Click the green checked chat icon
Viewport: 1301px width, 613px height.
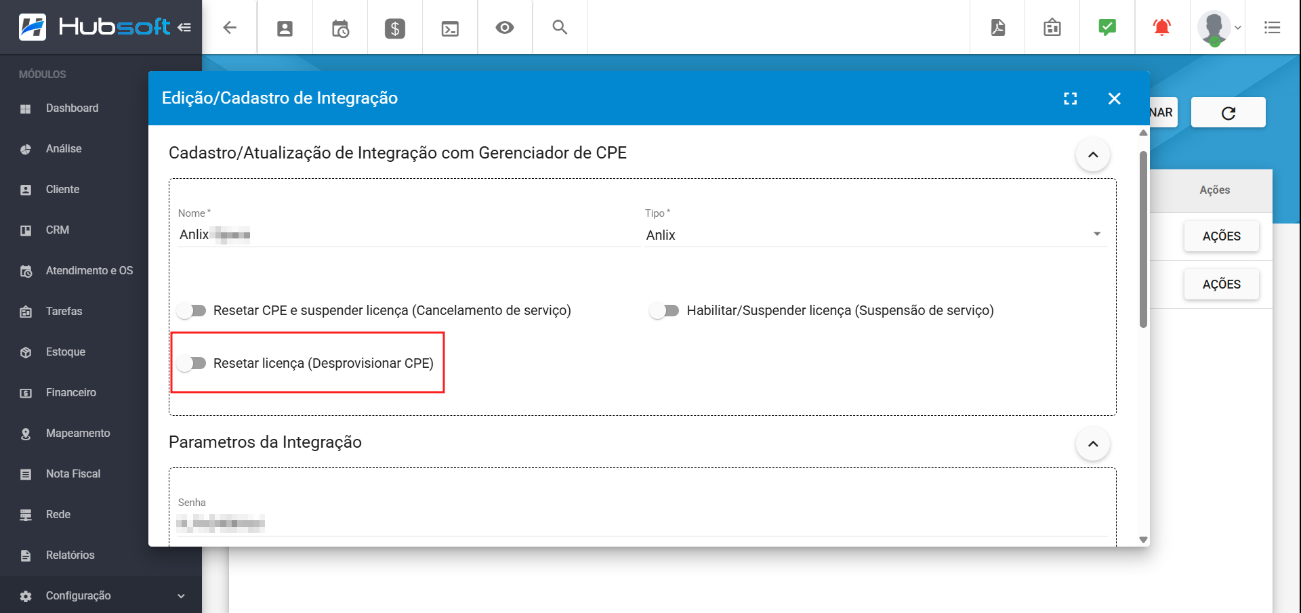(x=1107, y=28)
